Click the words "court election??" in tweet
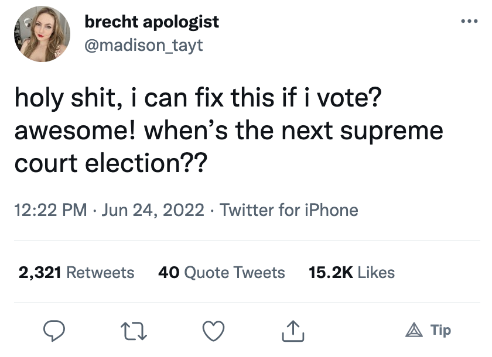 [110, 160]
